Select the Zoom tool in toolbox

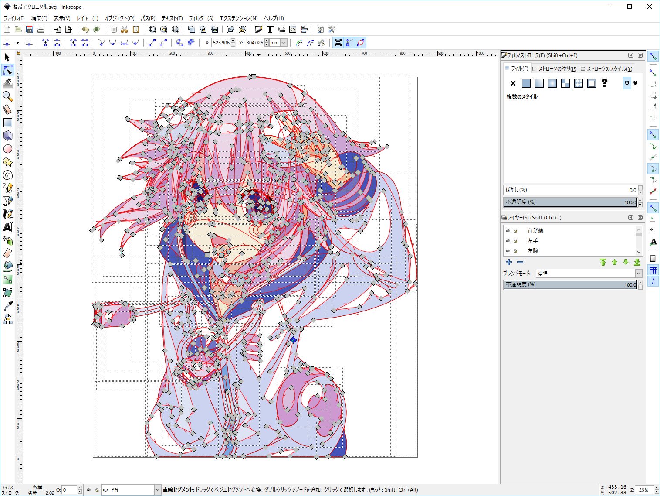7,96
